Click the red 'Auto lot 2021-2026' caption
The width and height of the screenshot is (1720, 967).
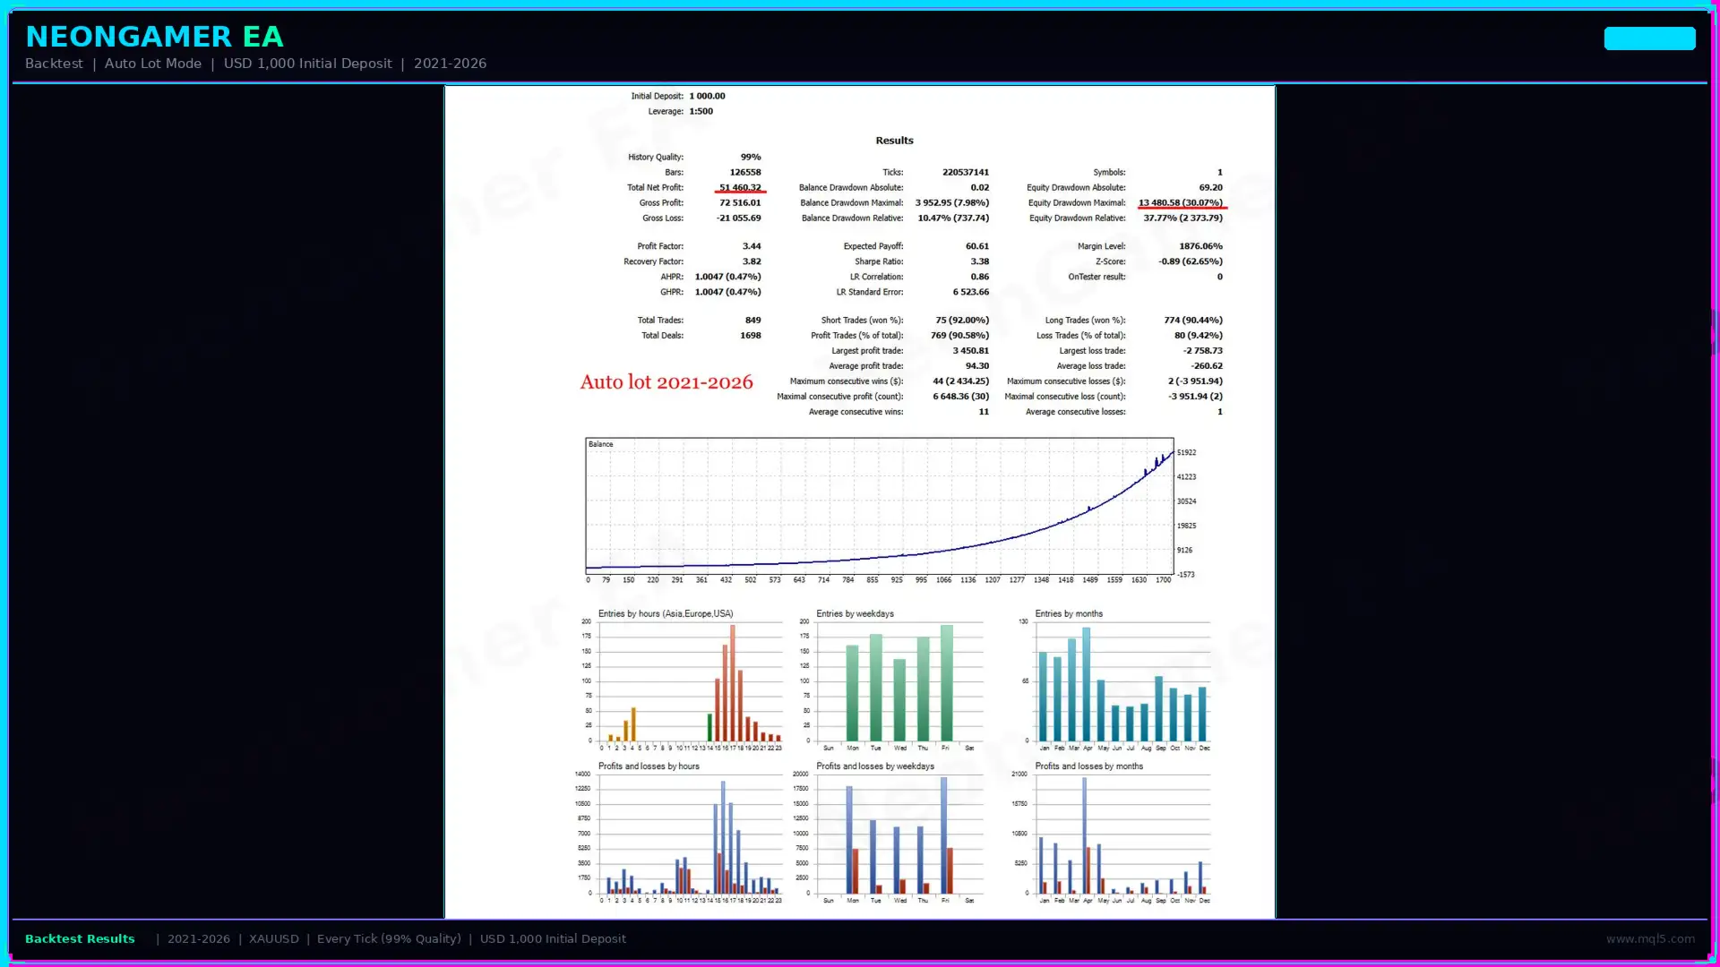(666, 382)
